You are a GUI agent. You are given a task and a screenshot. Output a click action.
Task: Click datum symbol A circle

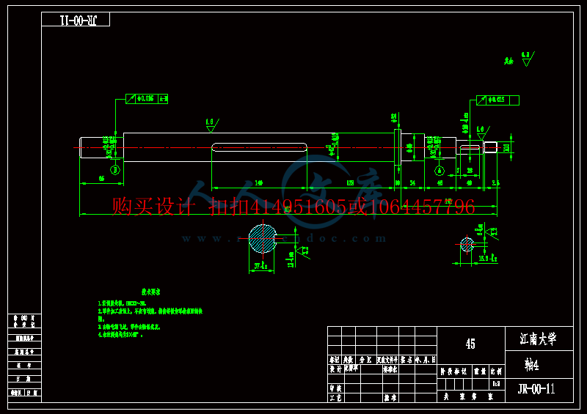[440, 171]
